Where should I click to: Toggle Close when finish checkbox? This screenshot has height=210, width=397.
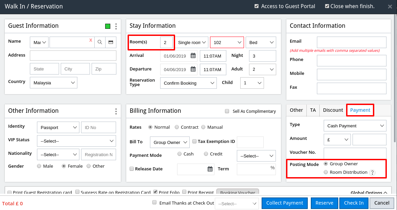pos(327,6)
